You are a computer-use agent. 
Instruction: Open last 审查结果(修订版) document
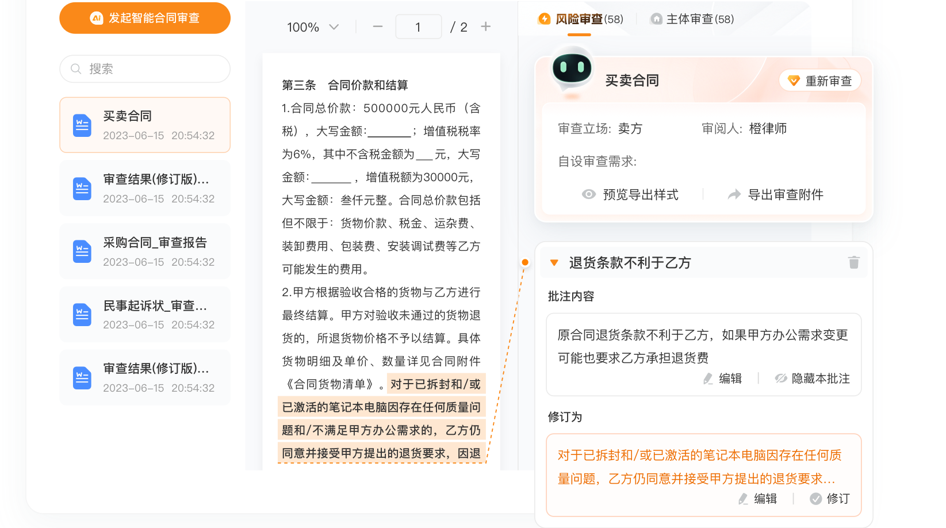pos(145,378)
